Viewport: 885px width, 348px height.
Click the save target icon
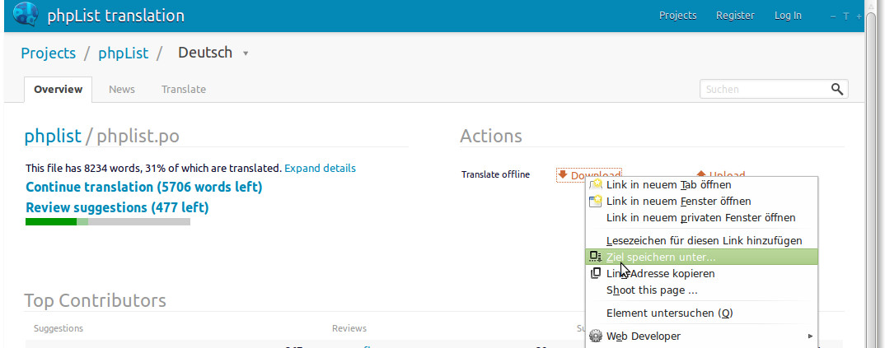coord(596,257)
